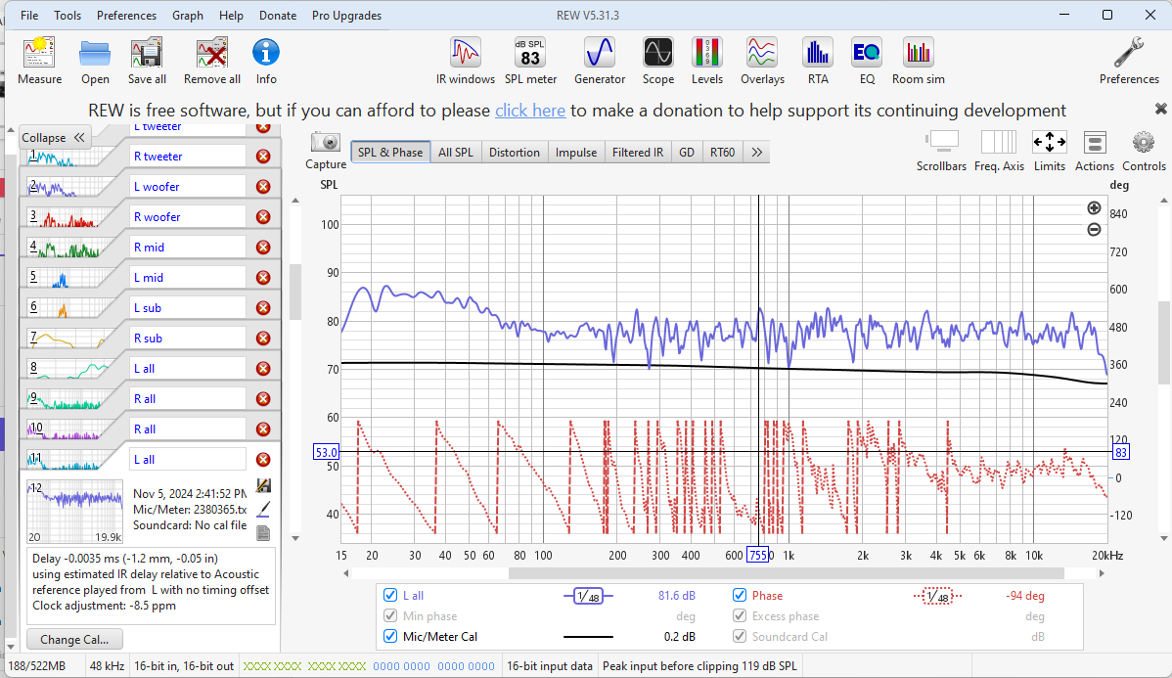Toggle the Phase trace checkbox
Image resolution: width=1172 pixels, height=678 pixels.
[740, 595]
